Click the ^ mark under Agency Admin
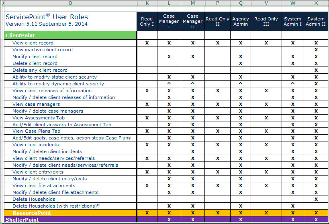The image size is (329, 224). point(241,83)
